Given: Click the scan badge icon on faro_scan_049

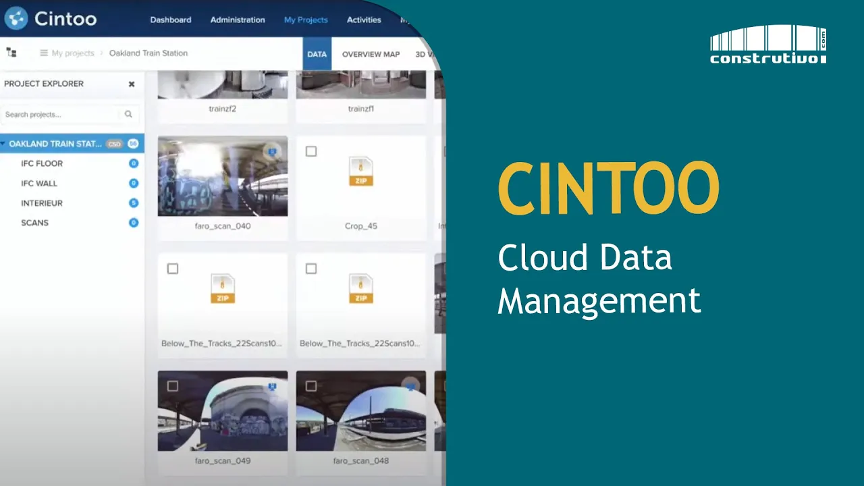Looking at the screenshot, I should coord(272,387).
